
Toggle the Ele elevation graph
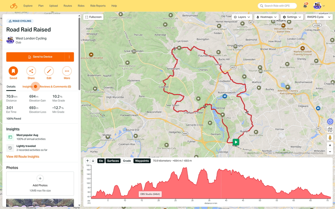[x=101, y=161]
